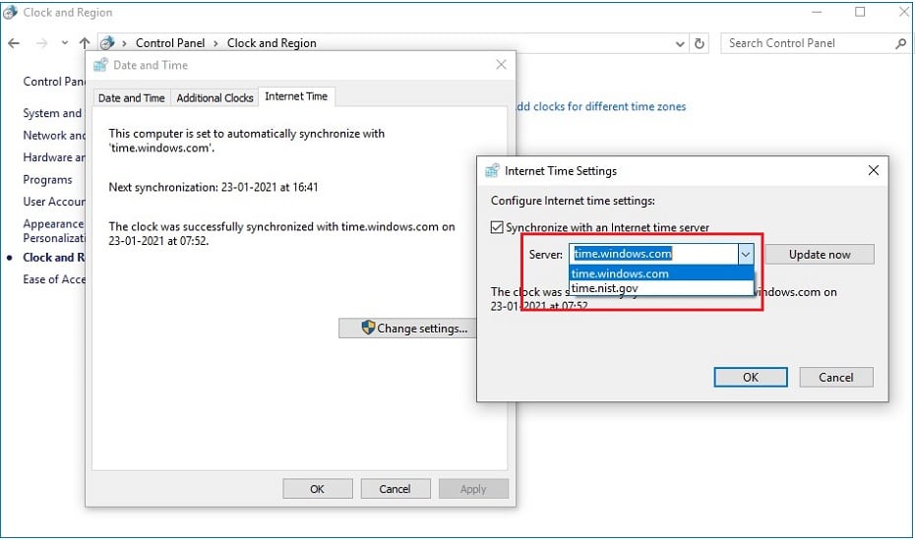Image resolution: width=915 pixels, height=540 pixels.
Task: Click Configure Internet time settings label
Action: 573,201
